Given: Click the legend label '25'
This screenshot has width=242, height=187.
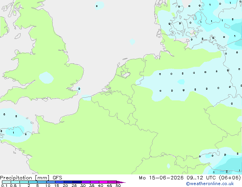Looking at the screenshot, I should pyautogui.click(x=74, y=185).
